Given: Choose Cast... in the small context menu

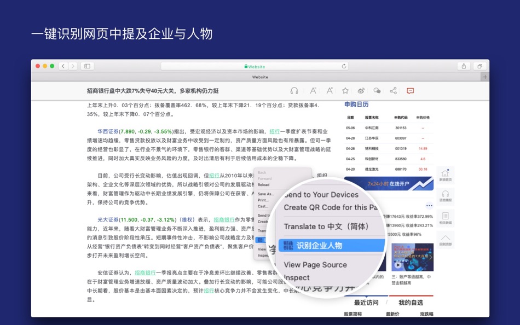Looking at the screenshot, I should click(x=263, y=206).
